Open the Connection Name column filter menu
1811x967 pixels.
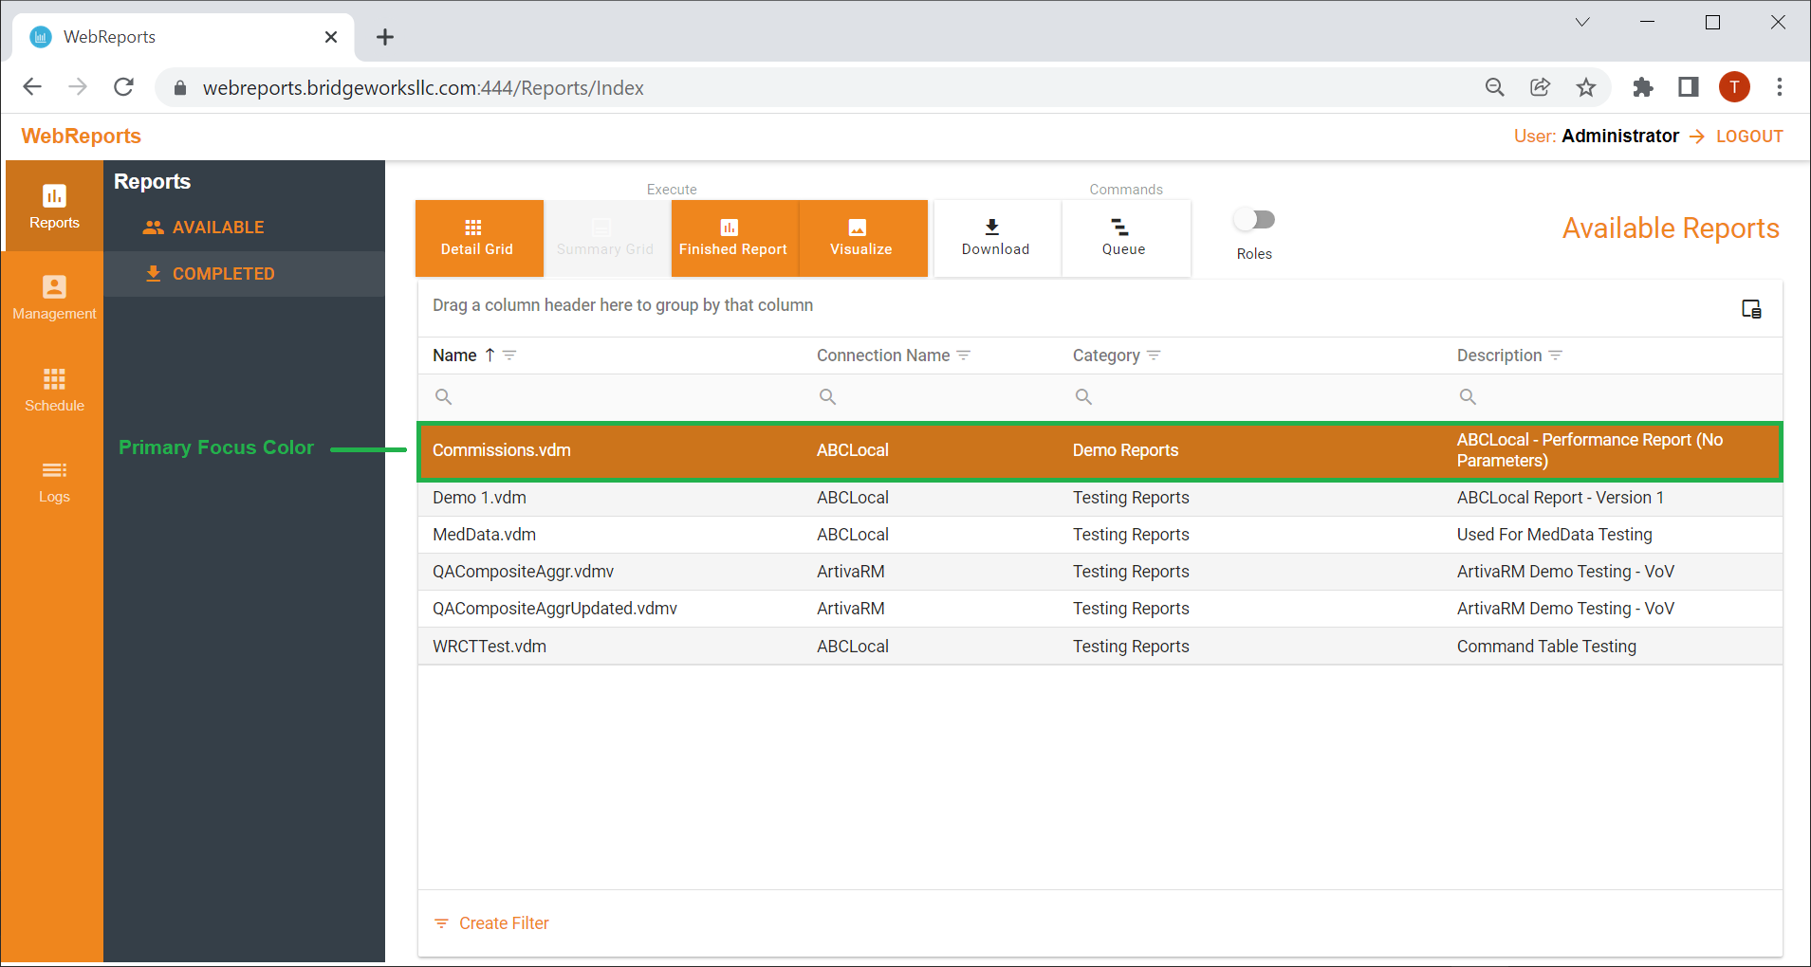pyautogui.click(x=964, y=356)
